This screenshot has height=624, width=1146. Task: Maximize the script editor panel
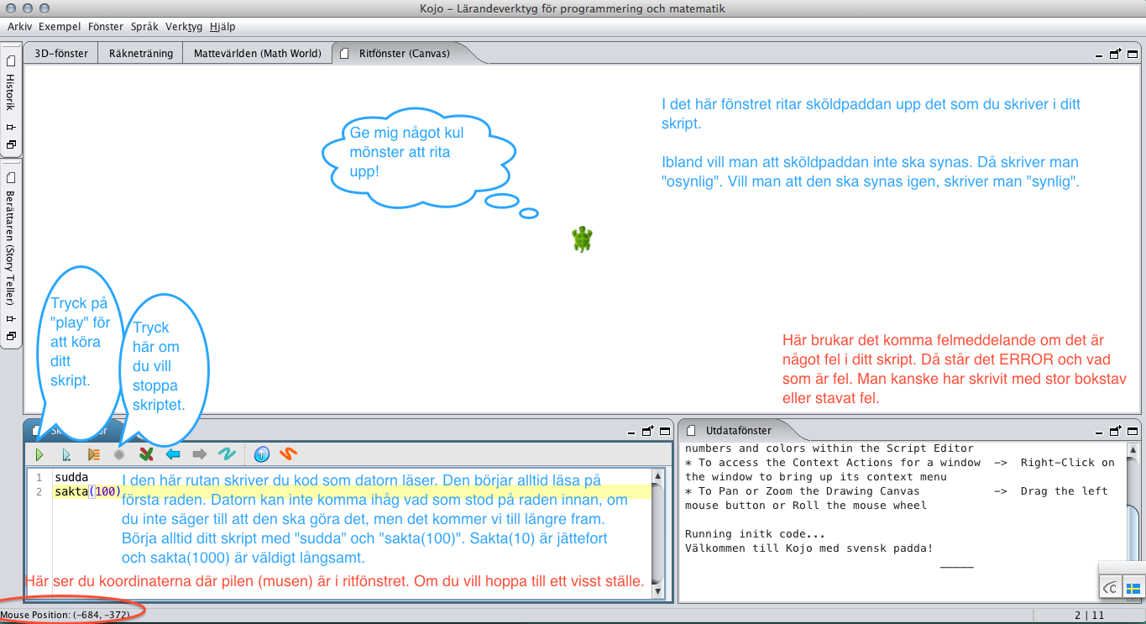point(663,431)
